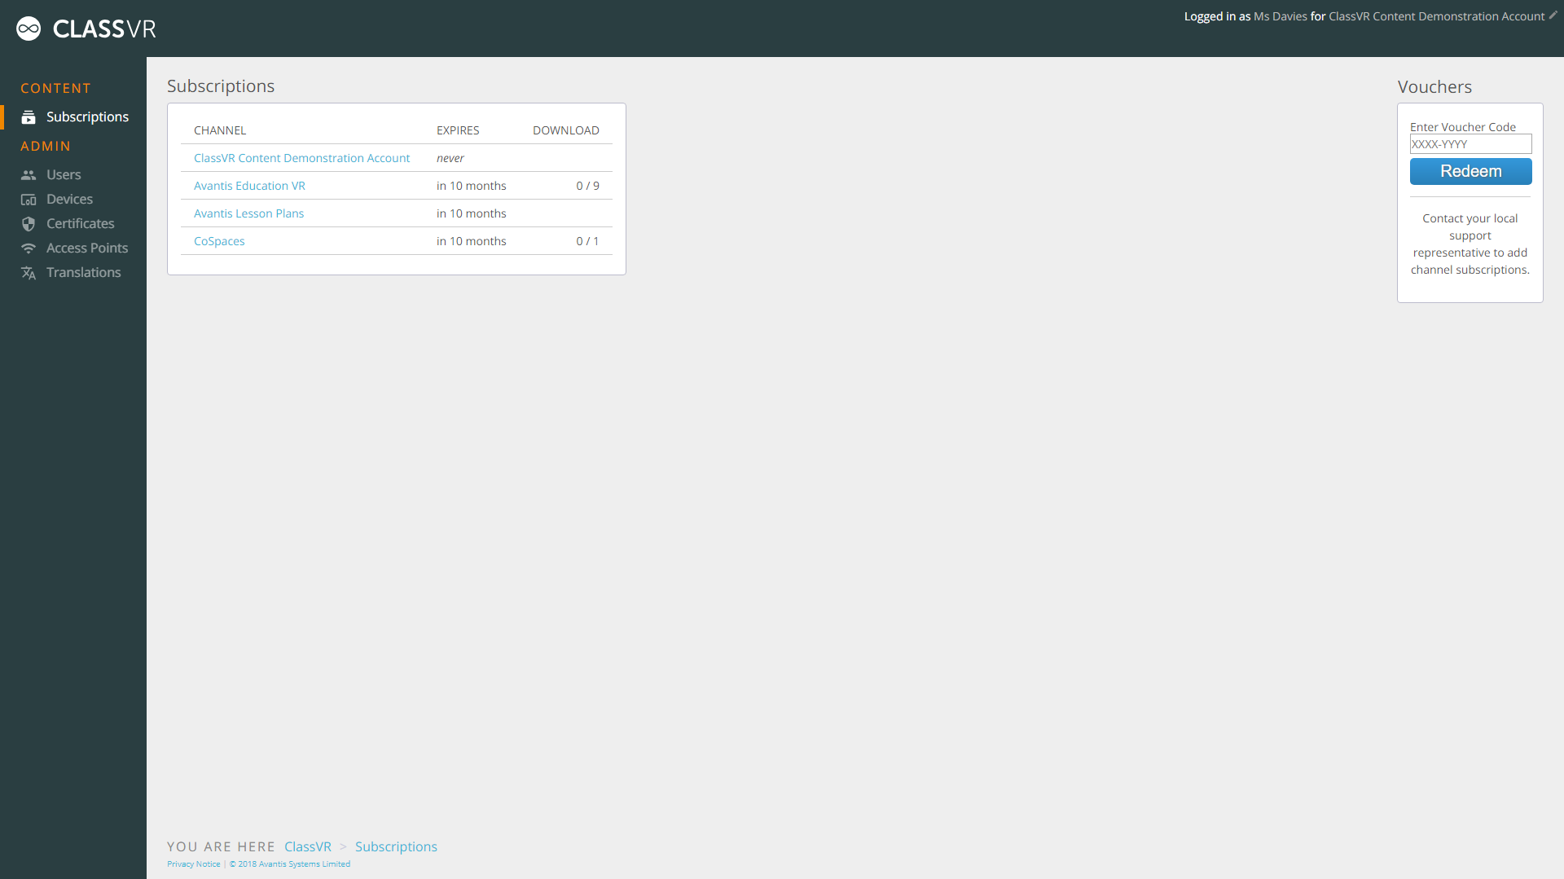
Task: Open the Avantis Lesson Plans channel
Action: point(248,213)
